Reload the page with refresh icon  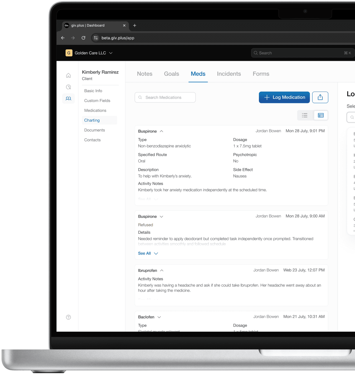tap(83, 38)
